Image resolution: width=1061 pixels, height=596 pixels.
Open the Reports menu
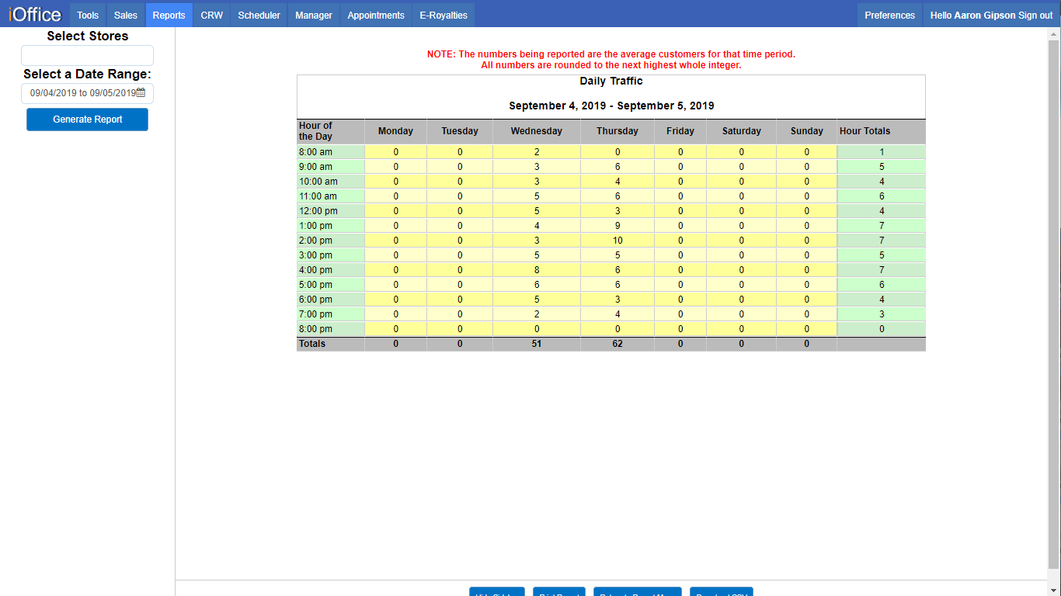click(x=169, y=16)
